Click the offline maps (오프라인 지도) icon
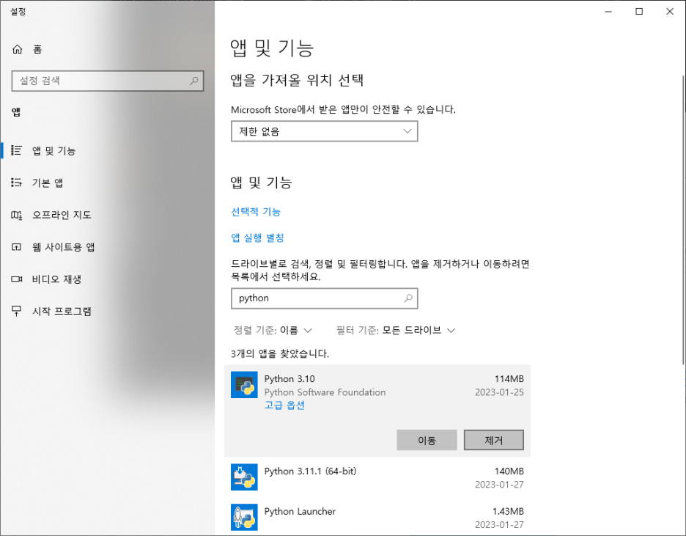The image size is (686, 536). coord(16,215)
